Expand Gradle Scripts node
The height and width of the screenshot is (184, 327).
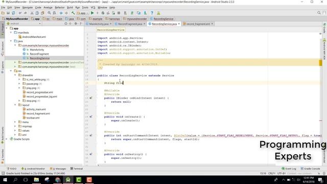point(7,139)
